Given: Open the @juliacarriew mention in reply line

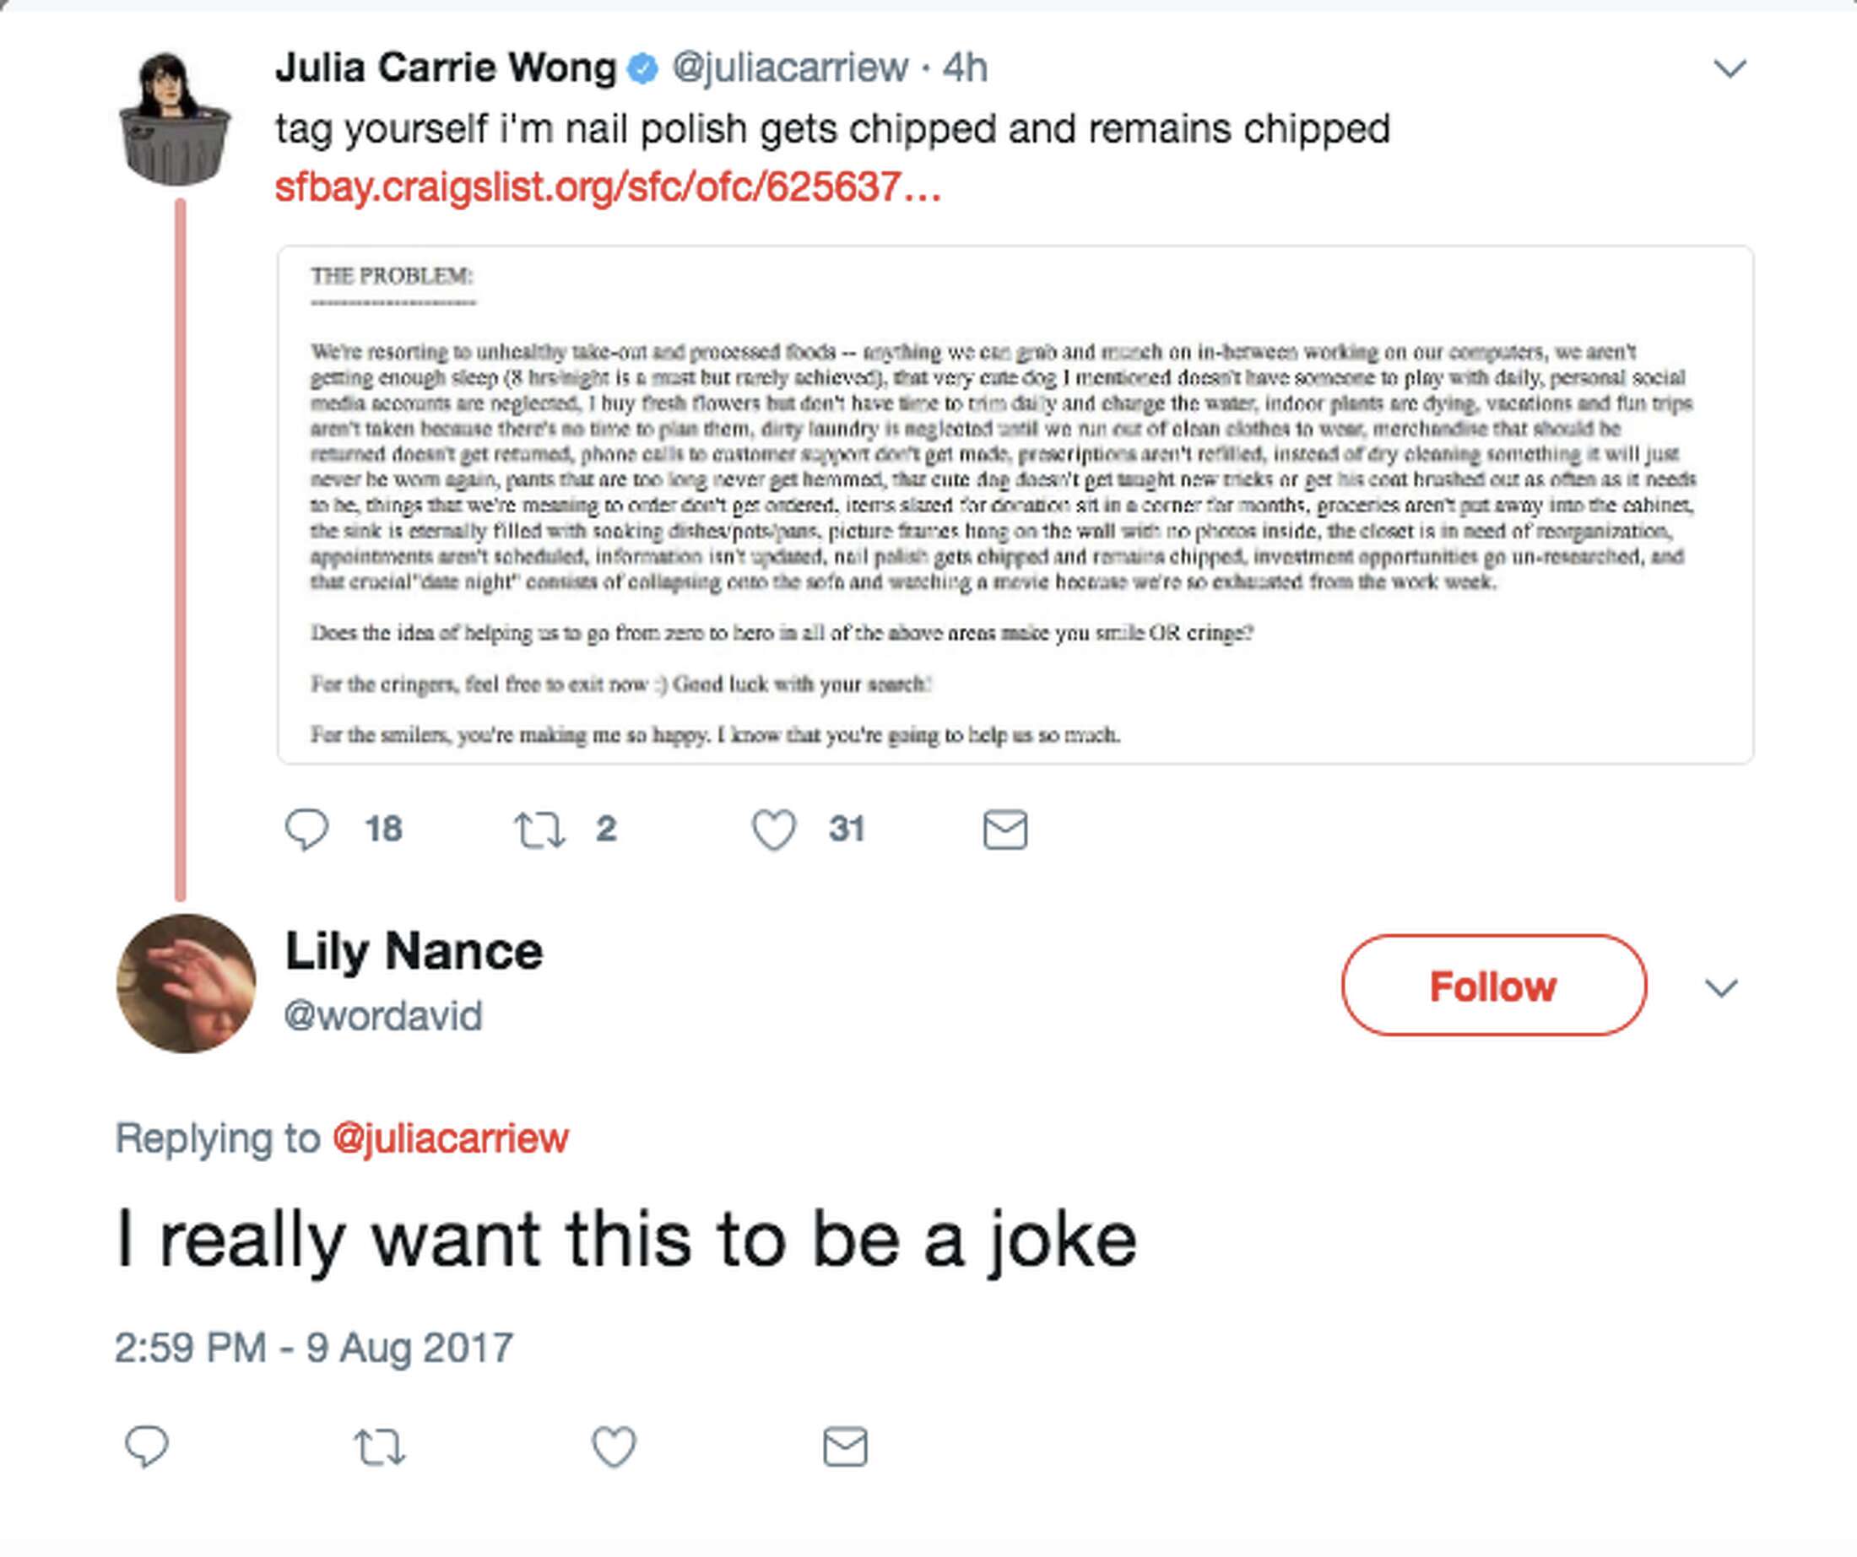Looking at the screenshot, I should [450, 1138].
